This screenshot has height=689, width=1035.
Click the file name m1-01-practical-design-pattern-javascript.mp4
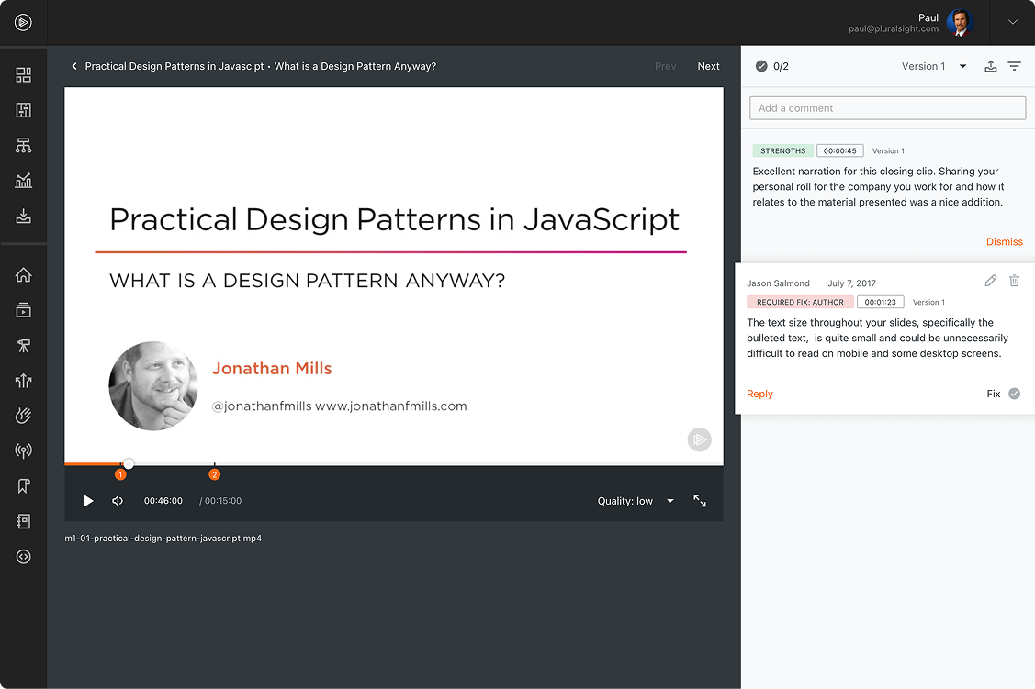point(163,539)
